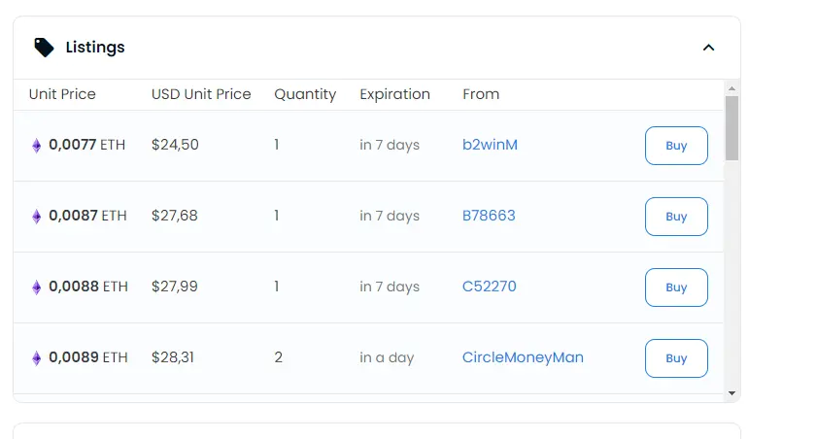Buy the listing from b2winM
This screenshot has height=439, width=816.
[676, 146]
